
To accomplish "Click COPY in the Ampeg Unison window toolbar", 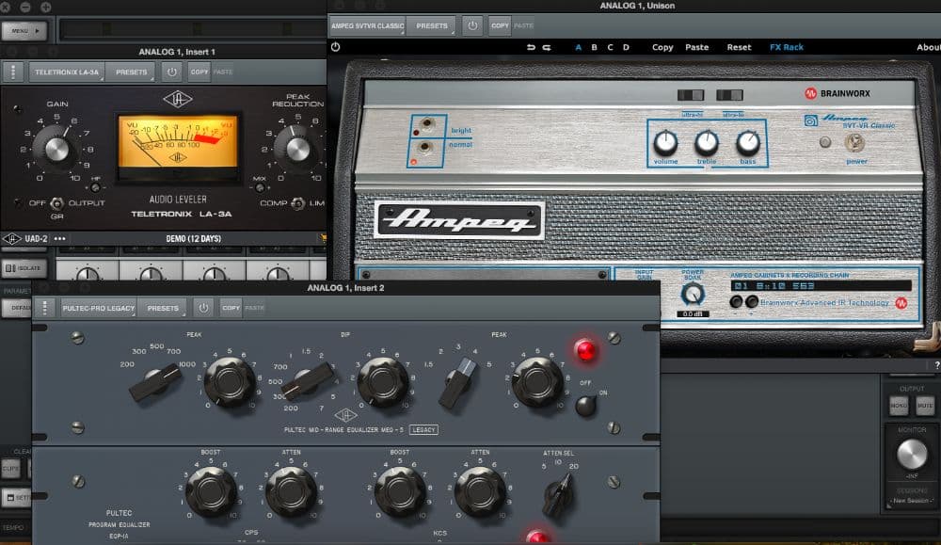I will click(x=500, y=25).
